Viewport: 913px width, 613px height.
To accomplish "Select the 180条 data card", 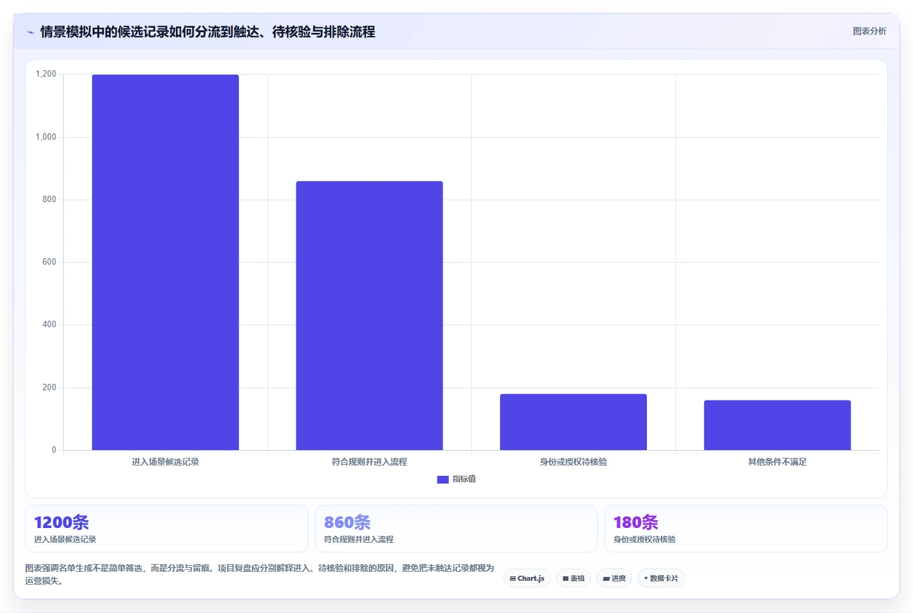I will tap(746, 529).
